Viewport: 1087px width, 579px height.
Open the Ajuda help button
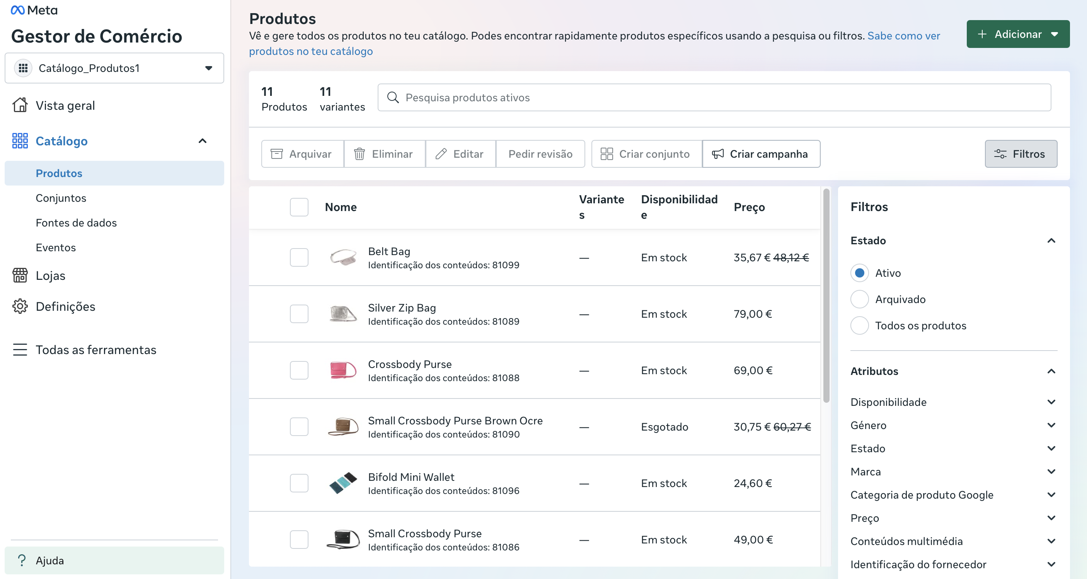click(x=114, y=560)
